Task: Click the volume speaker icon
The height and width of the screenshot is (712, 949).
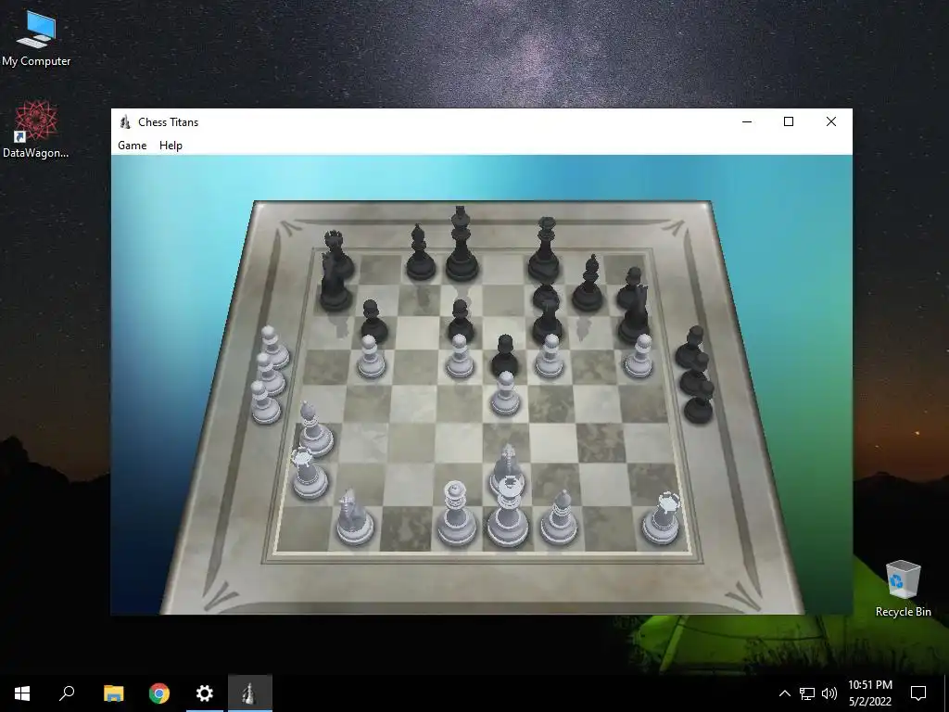Action: click(x=829, y=693)
